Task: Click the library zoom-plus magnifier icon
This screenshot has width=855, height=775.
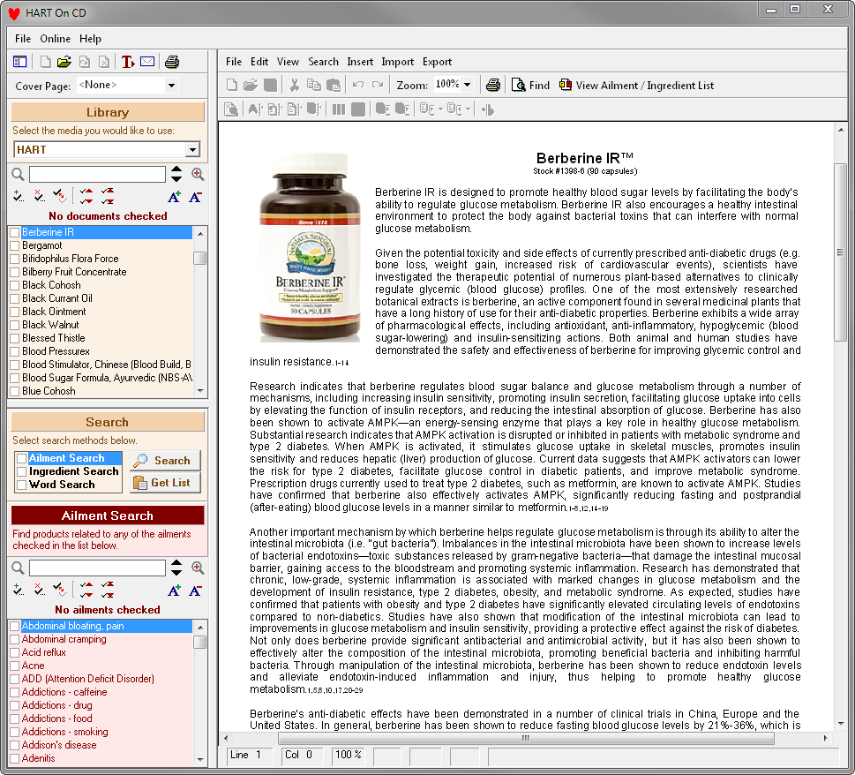Action: click(x=198, y=174)
